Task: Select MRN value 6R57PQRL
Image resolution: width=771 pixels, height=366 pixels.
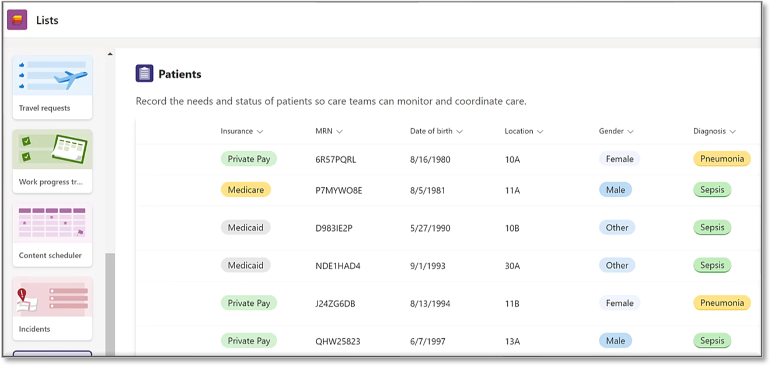Action: point(336,159)
